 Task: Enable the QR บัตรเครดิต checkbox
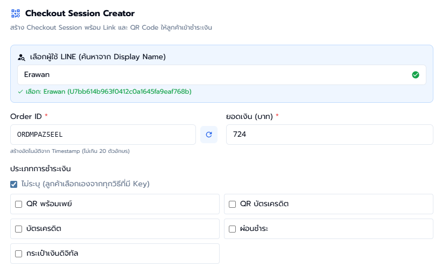(232, 204)
